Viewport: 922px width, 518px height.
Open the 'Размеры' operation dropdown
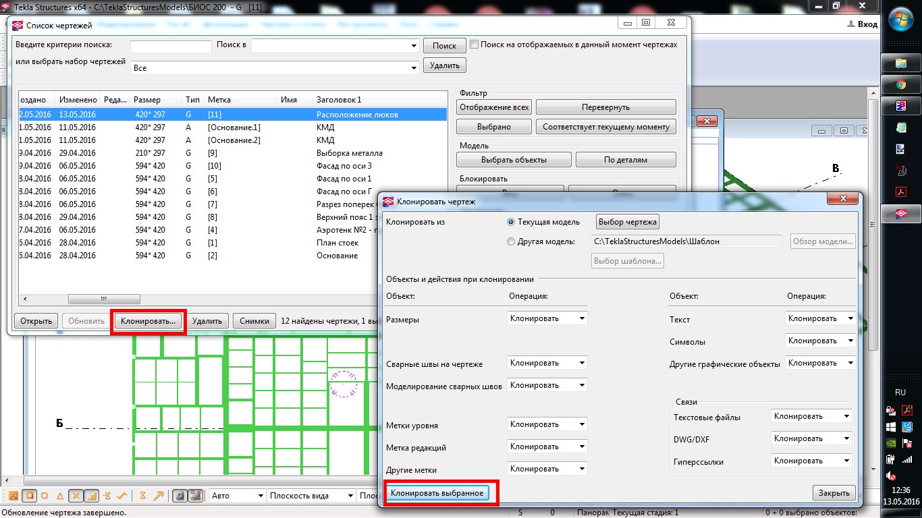point(547,318)
